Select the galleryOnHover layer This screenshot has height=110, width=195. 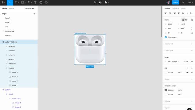coord(19,42)
